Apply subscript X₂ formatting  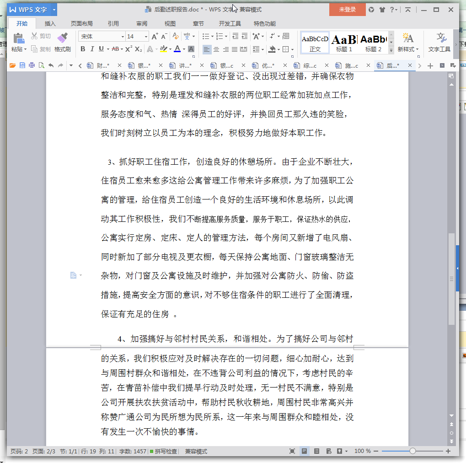[x=138, y=49]
